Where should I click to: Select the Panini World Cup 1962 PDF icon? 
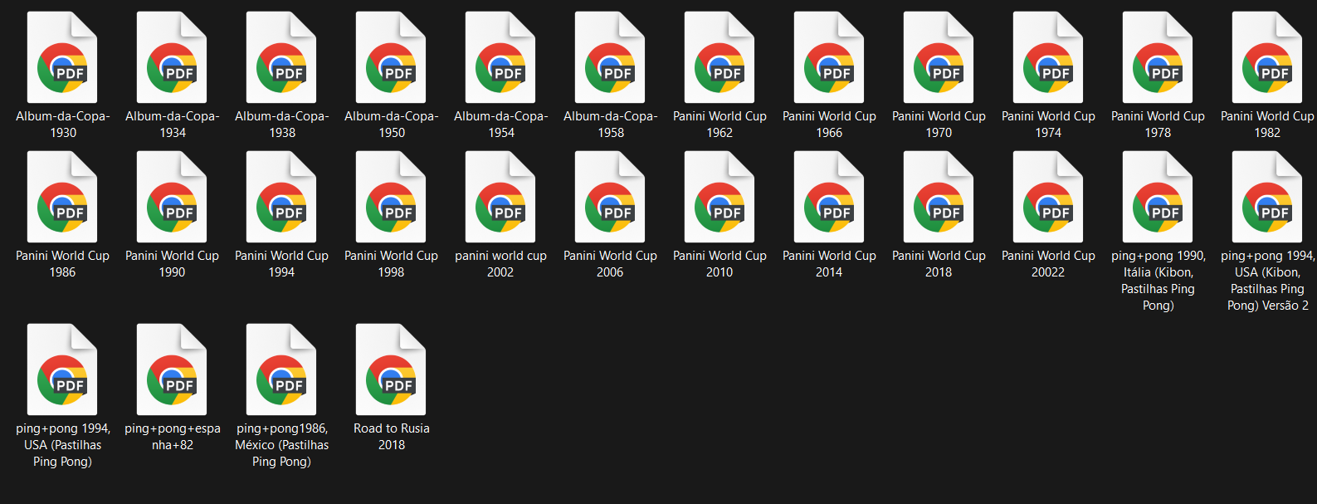(x=719, y=57)
